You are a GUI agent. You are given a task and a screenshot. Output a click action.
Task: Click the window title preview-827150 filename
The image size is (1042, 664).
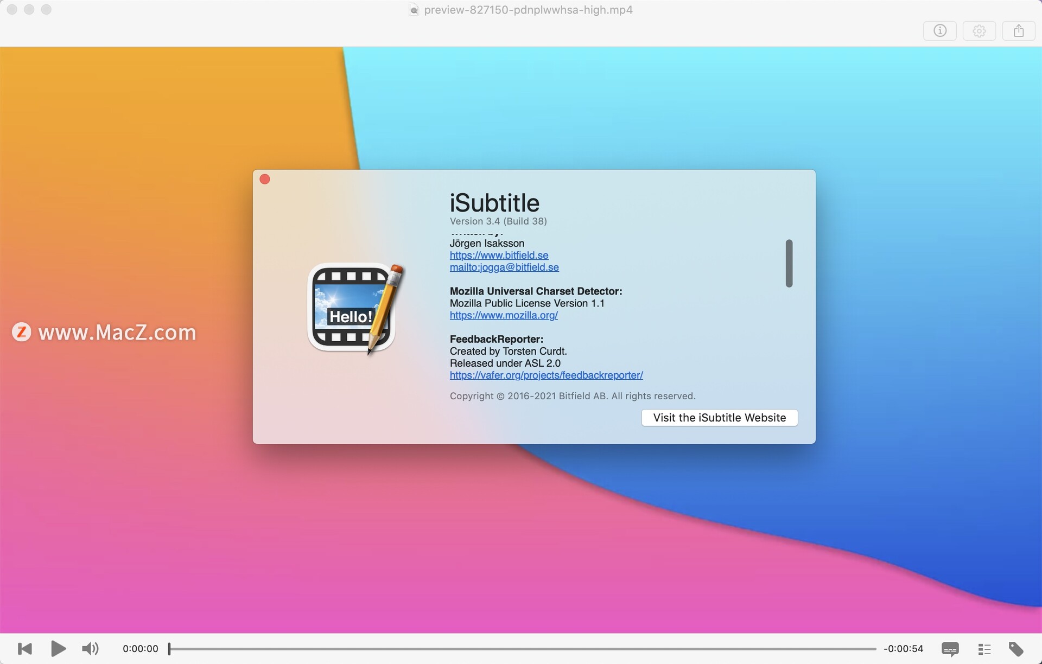(528, 10)
